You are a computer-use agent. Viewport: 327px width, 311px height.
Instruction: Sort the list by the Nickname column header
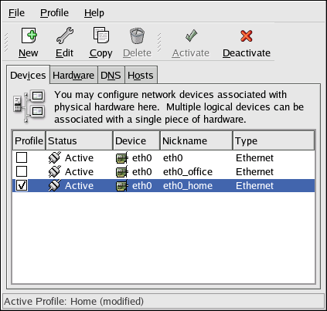(196, 140)
